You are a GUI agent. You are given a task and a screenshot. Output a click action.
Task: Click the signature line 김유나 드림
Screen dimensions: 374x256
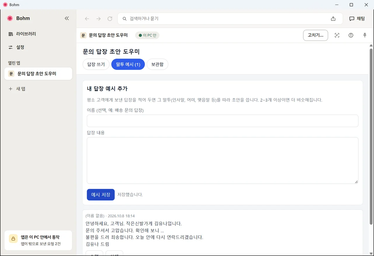point(97,244)
